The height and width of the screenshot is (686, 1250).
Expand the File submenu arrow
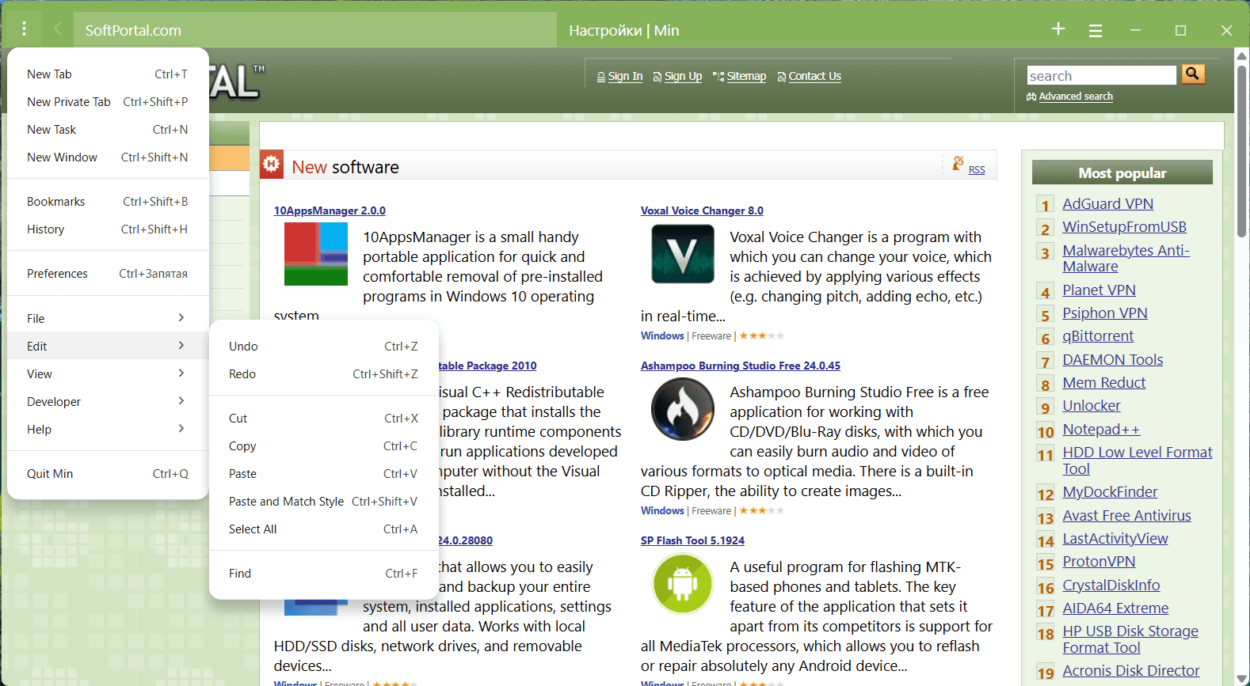[181, 318]
